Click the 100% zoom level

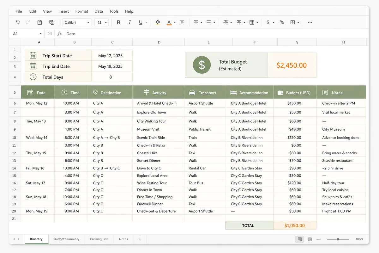click(x=359, y=239)
